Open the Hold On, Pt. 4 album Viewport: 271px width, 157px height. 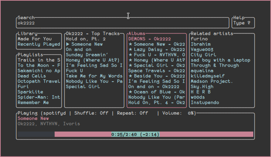(x=156, y=103)
